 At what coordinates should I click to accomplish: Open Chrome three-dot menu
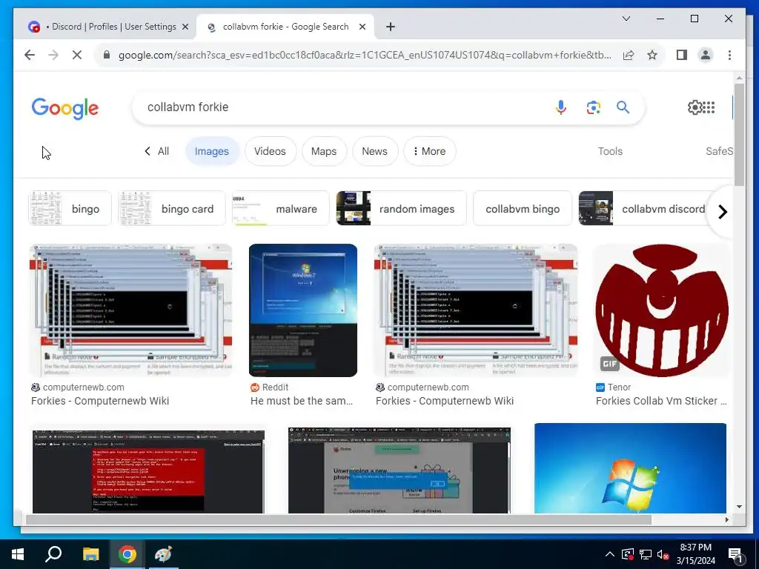click(x=729, y=55)
